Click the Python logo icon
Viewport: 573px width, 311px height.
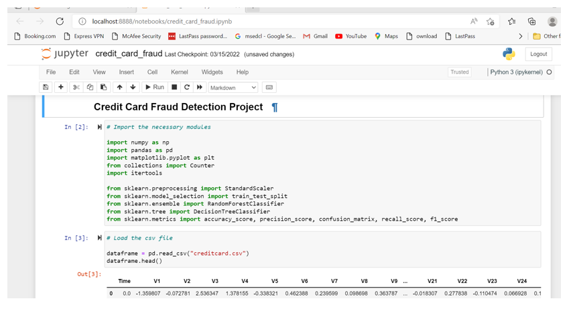pos(509,54)
